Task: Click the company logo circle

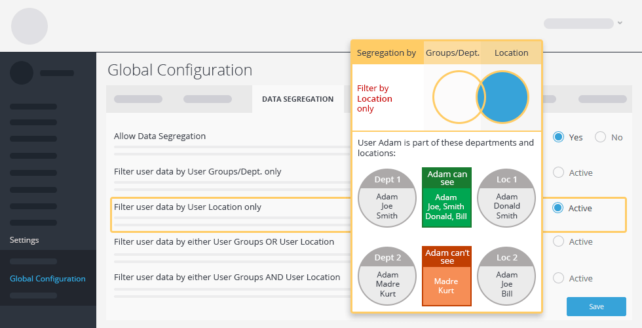Action: [29, 26]
